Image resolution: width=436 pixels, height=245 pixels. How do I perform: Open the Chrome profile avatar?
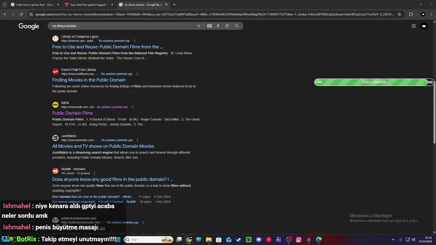(423, 14)
